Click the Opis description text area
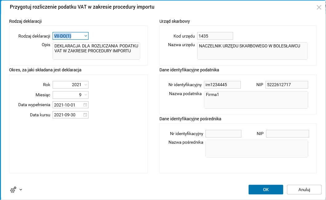This screenshot has width=326, height=200. 96,51
